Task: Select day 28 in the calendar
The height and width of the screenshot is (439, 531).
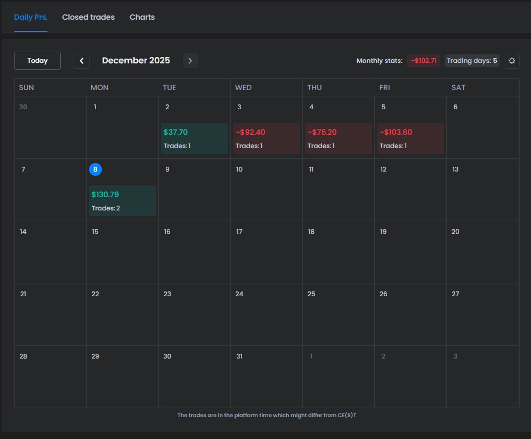Action: (23, 356)
